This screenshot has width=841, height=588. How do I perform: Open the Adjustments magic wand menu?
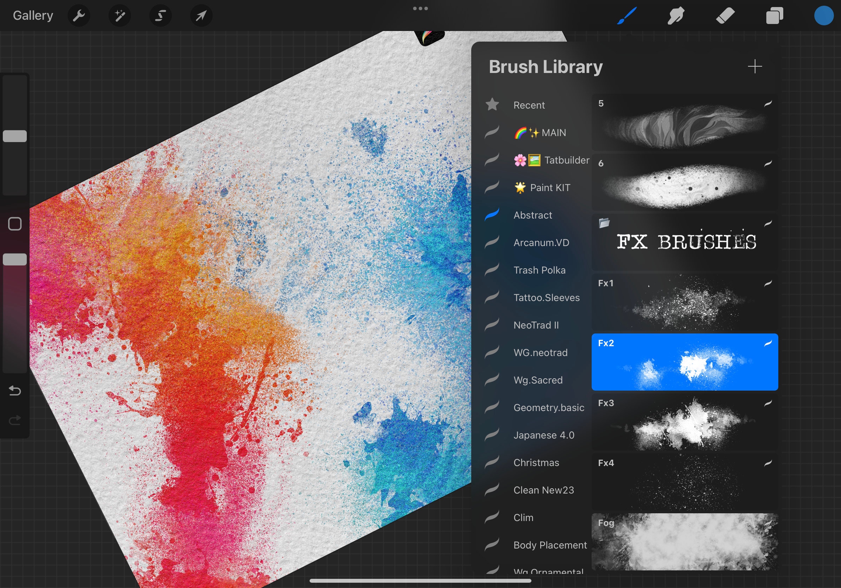[x=120, y=16]
